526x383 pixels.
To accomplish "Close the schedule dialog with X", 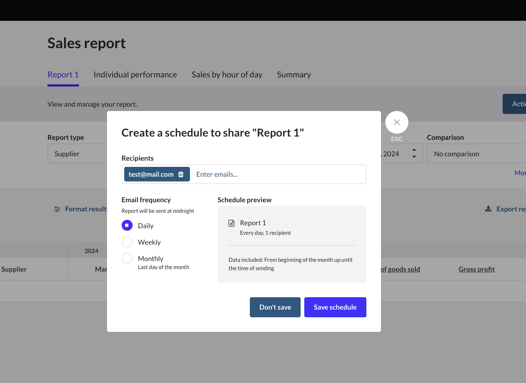I will click(x=397, y=122).
